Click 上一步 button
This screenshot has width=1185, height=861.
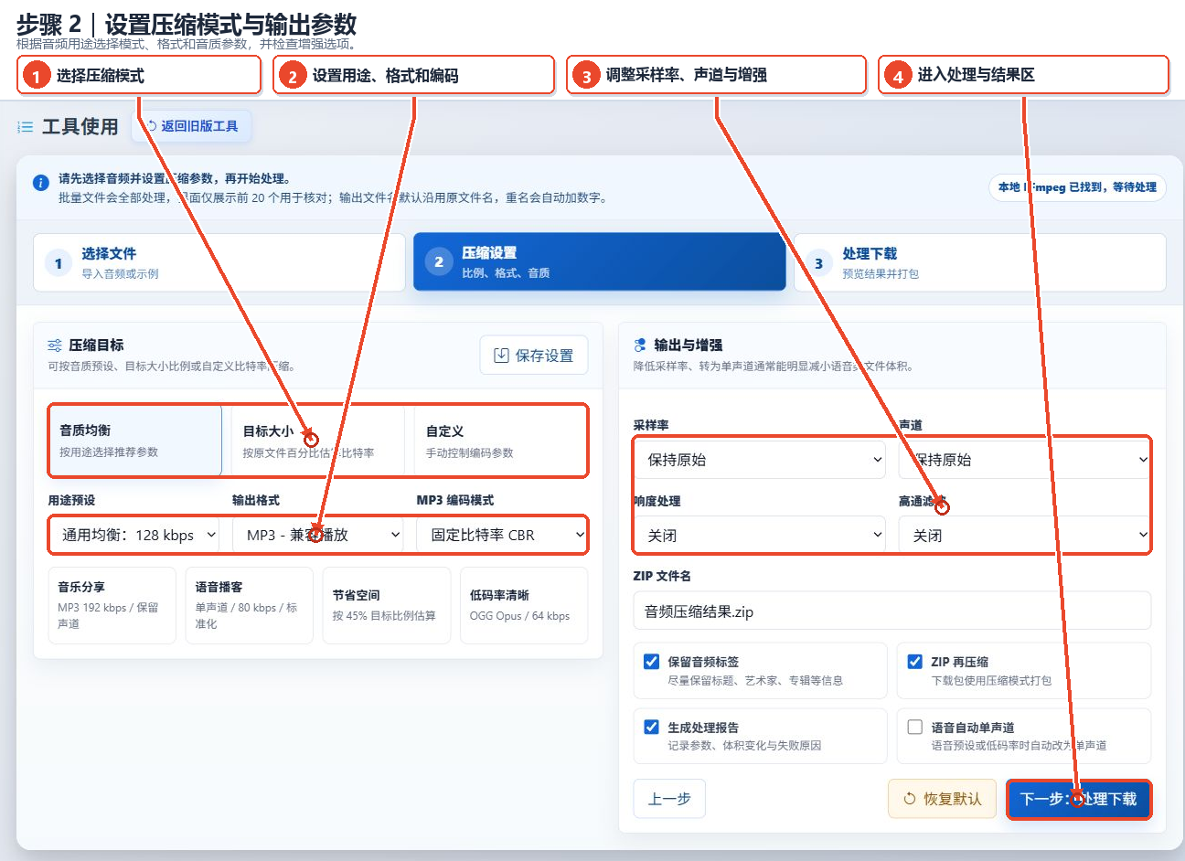point(669,799)
